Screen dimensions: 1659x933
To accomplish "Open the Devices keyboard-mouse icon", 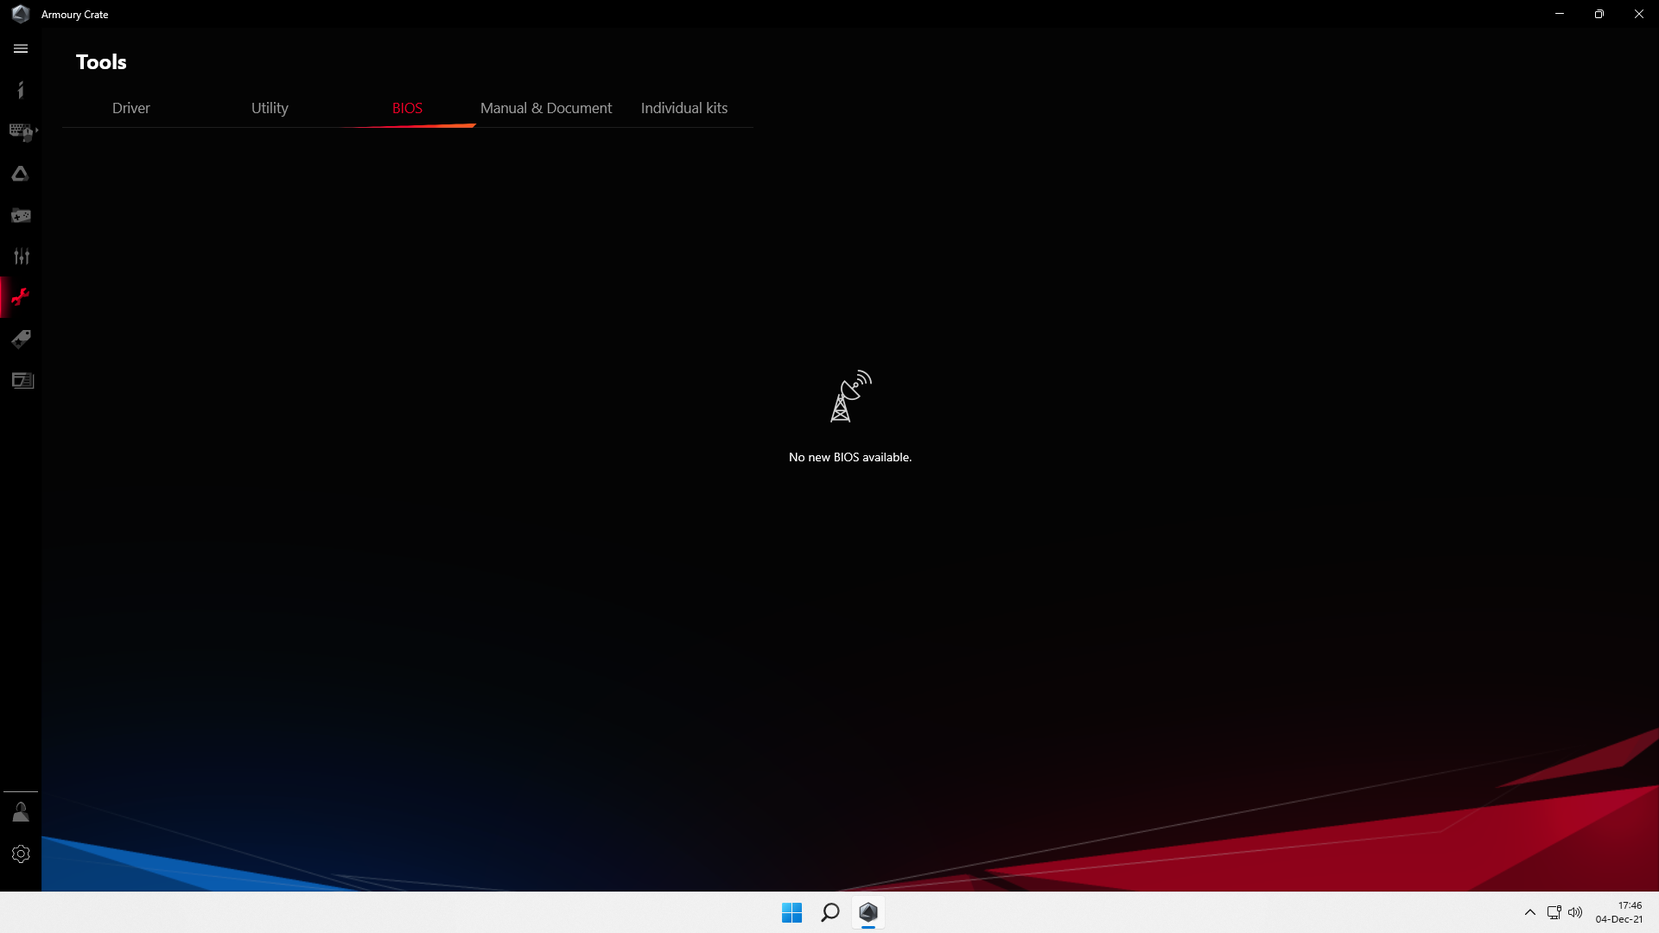I will pyautogui.click(x=21, y=131).
